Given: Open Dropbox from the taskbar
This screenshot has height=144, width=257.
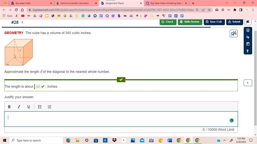Looking at the screenshot, I should tap(114, 140).
